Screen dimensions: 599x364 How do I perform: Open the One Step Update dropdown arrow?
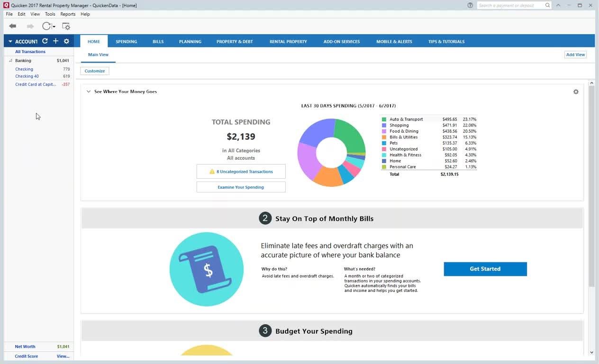point(54,27)
